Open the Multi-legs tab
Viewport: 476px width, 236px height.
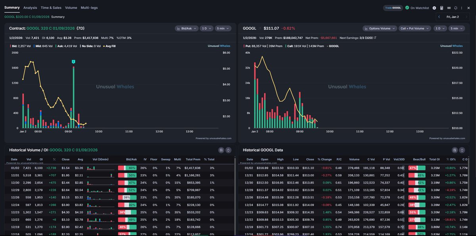[89, 8]
